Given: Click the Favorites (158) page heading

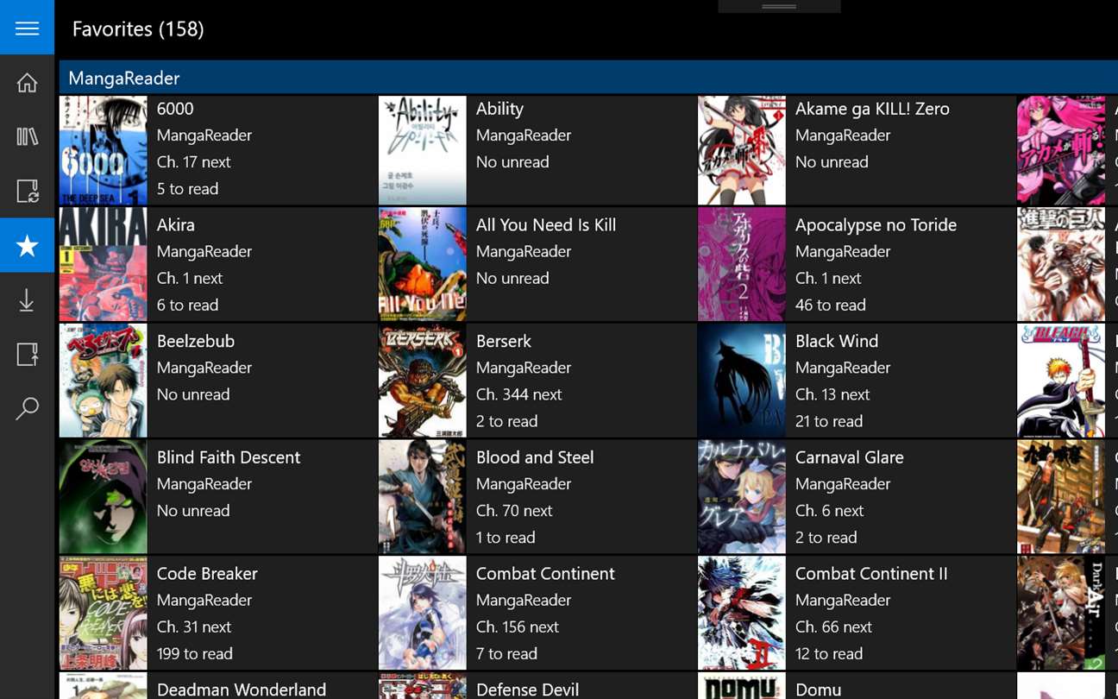Looking at the screenshot, I should click(138, 28).
